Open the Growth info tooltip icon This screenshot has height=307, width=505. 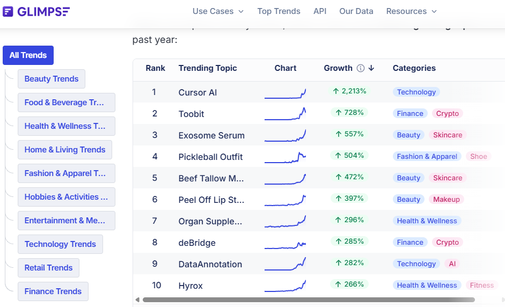361,68
